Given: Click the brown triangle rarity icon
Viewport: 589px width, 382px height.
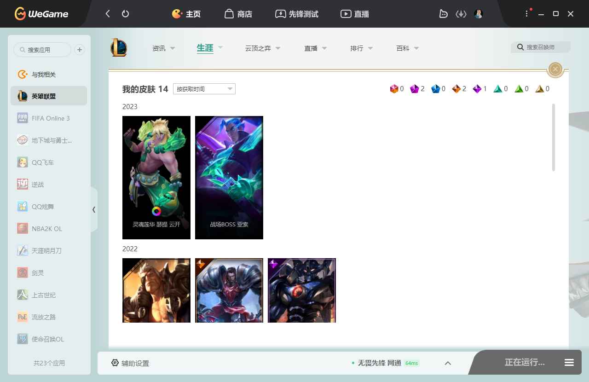Looking at the screenshot, I should point(540,89).
